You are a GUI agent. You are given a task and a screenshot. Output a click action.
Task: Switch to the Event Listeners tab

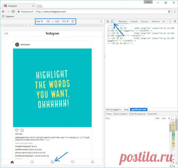pyautogui.click(x=121, y=114)
